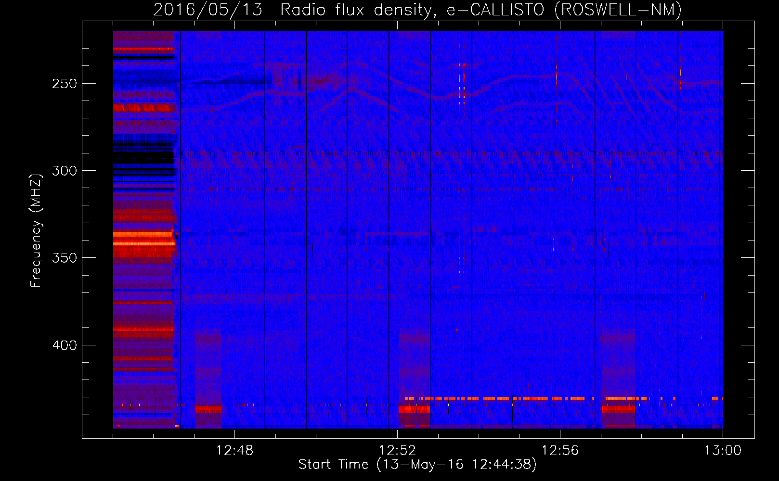The image size is (779, 481).
Task: Click the Start Time axis caption
Action: click(417, 465)
